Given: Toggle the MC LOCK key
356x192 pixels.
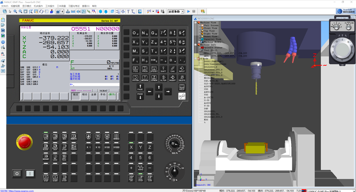Looking at the screenshot, I should (x=55, y=158).
